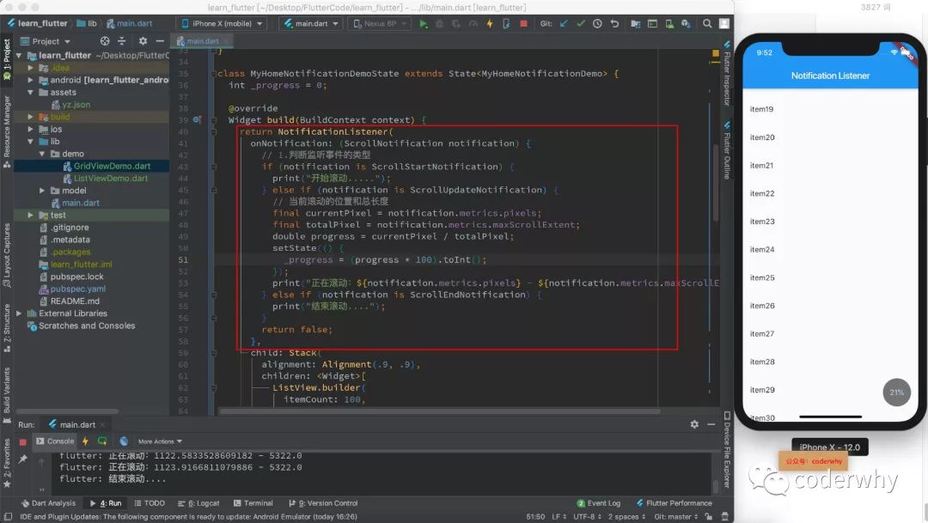This screenshot has width=928, height=523.
Task: Show Git history clock icon
Action: [x=597, y=24]
